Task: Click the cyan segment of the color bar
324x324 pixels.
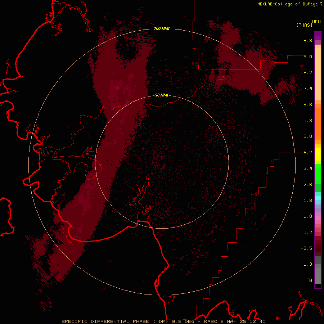Action: (318, 198)
